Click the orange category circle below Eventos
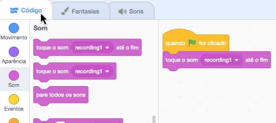The height and width of the screenshot is (123, 276). pos(14,121)
